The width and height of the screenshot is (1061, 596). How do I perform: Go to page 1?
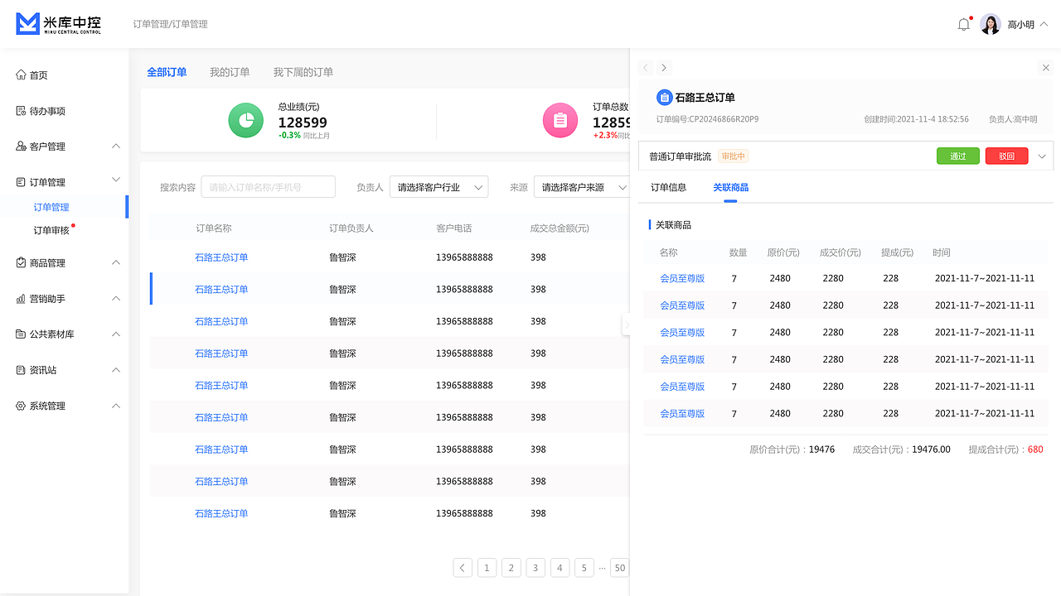(x=487, y=568)
